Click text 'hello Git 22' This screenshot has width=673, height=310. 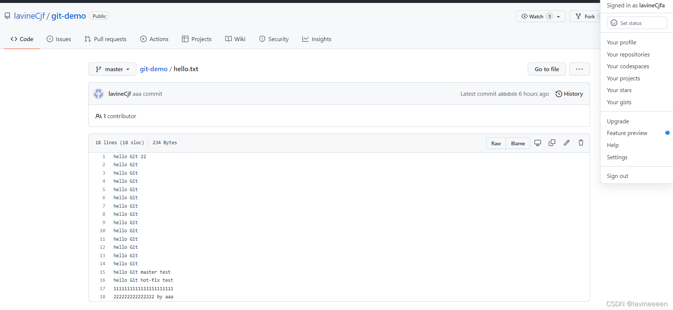[x=130, y=157]
